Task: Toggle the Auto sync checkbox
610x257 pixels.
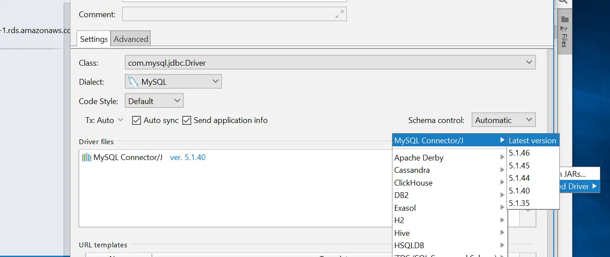Action: (x=137, y=120)
